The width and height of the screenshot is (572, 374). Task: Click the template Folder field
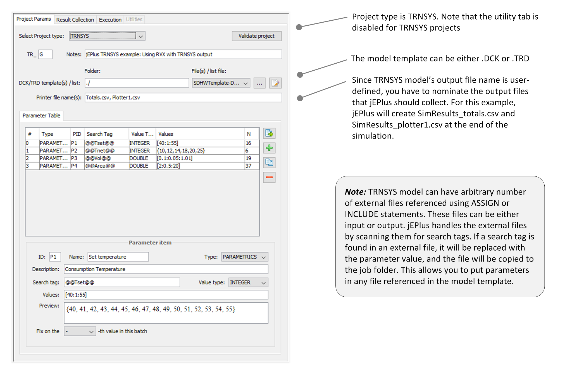[x=137, y=83]
